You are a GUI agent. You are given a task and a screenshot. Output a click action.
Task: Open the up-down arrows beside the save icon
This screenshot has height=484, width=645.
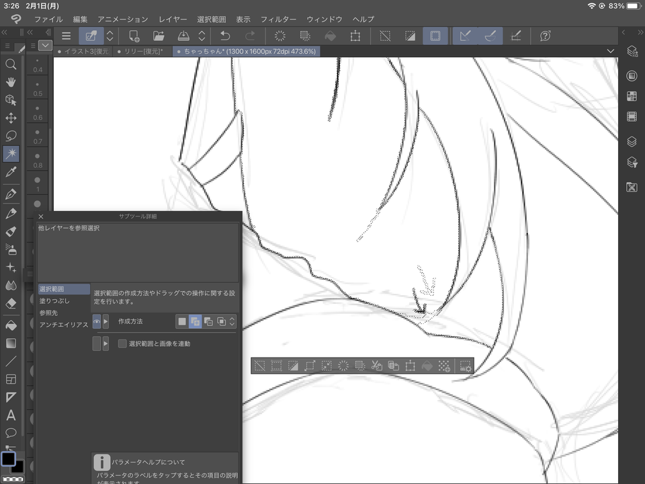tap(202, 36)
